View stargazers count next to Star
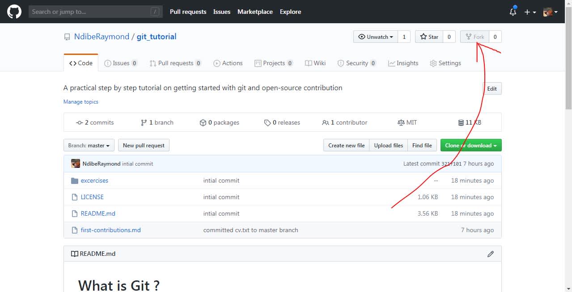Image resolution: width=572 pixels, height=292 pixels. [449, 37]
